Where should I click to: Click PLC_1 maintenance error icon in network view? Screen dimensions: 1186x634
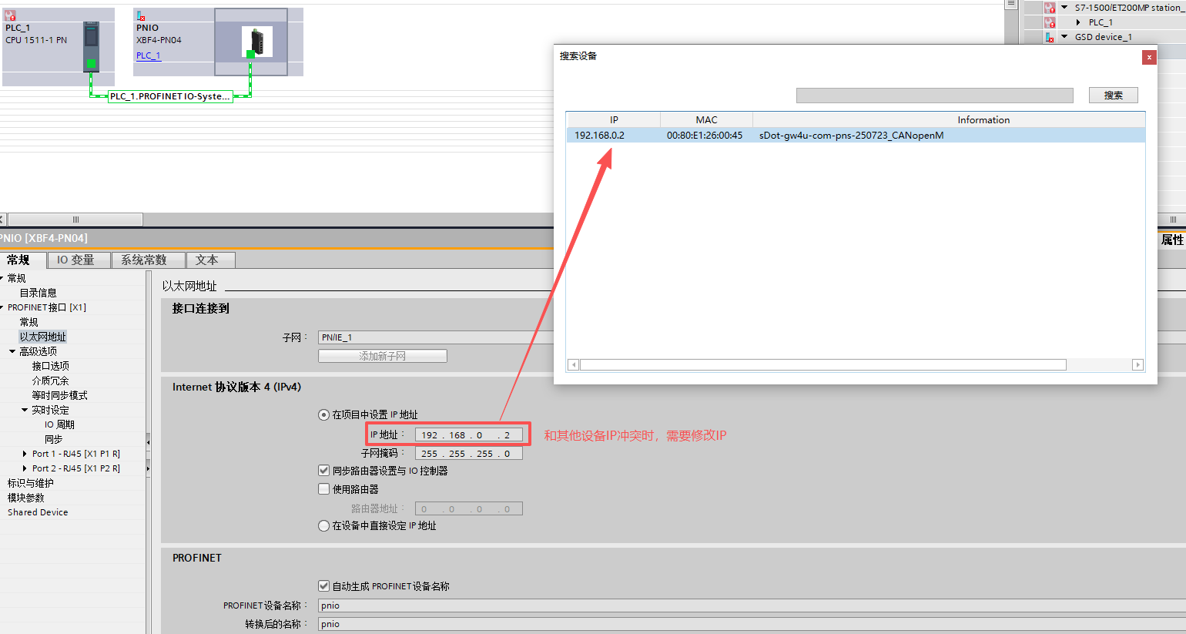tap(10, 15)
